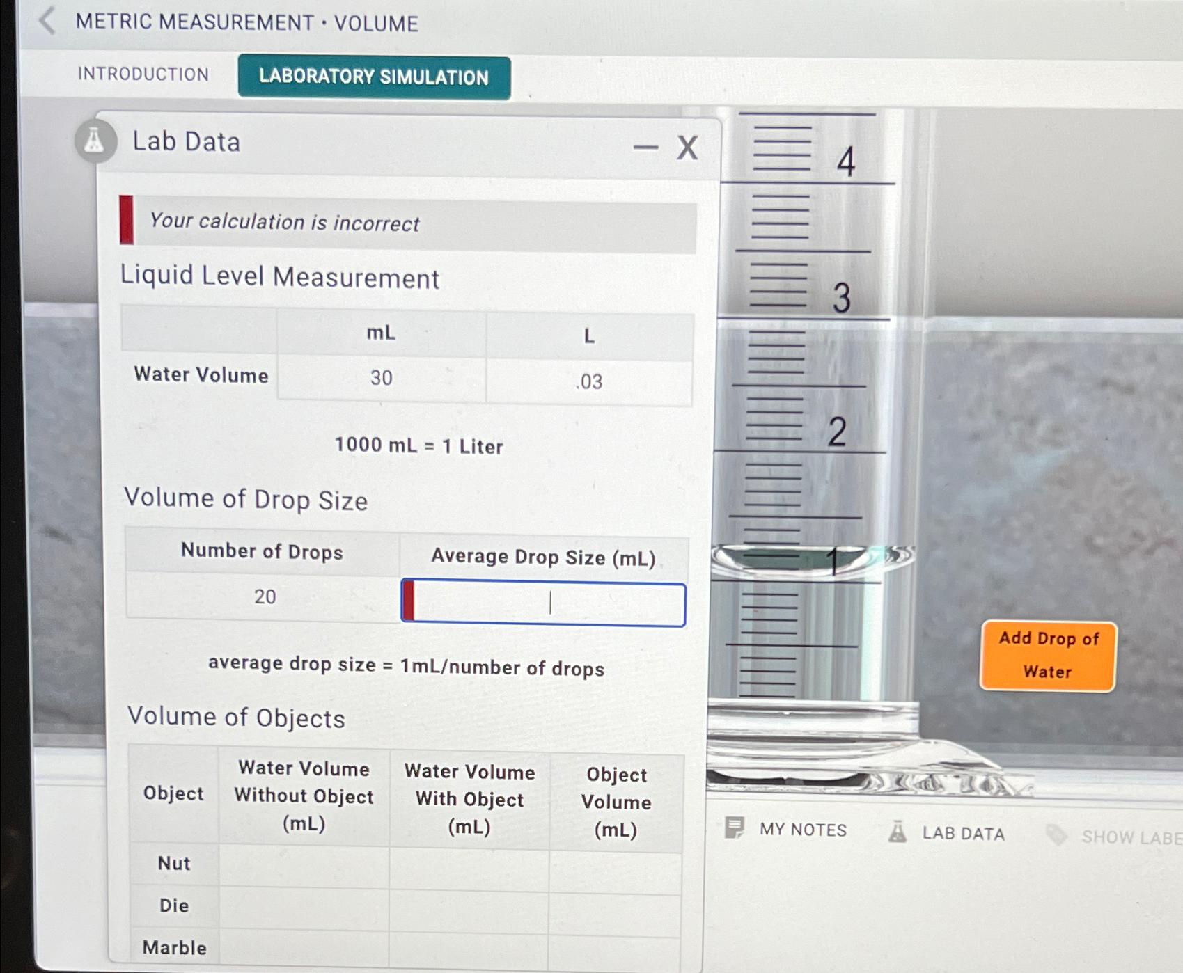
Task: Select the Water Volume L cell showing .03
Action: (x=588, y=381)
